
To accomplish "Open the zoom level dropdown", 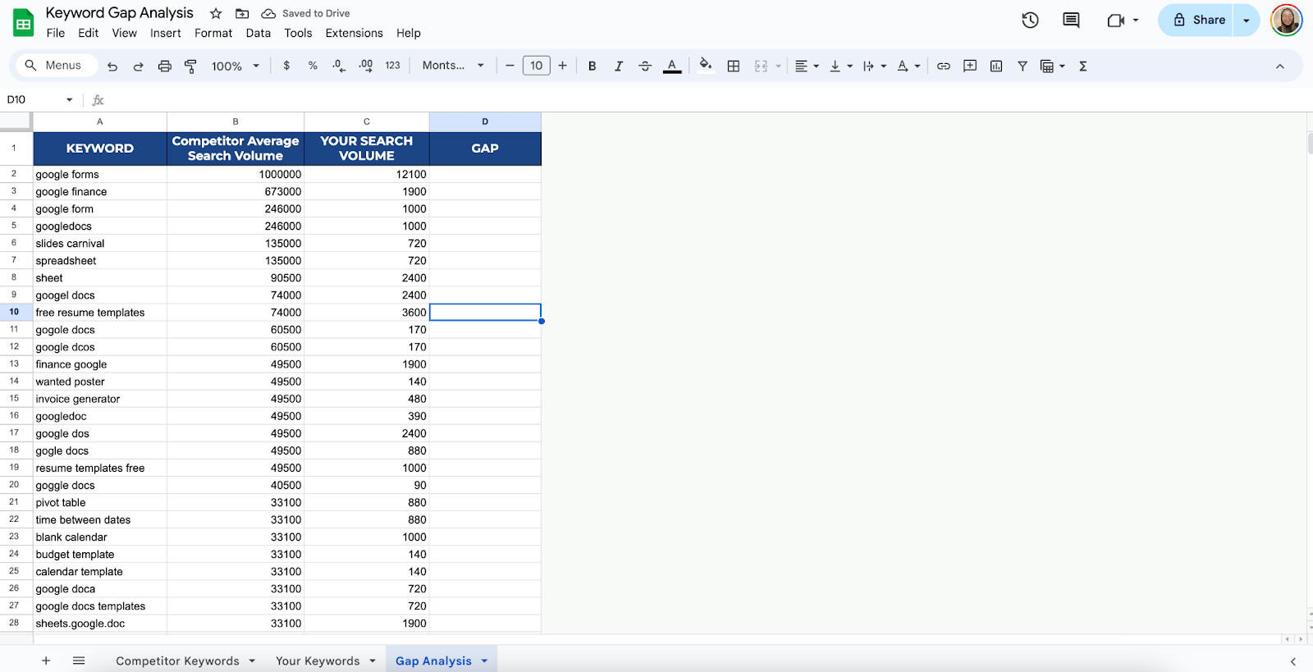I will pyautogui.click(x=235, y=66).
